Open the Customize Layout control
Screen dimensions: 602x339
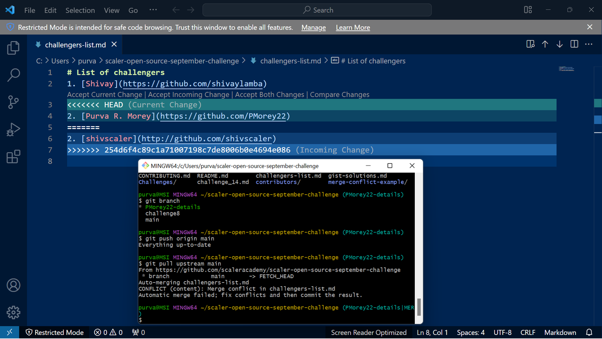[x=528, y=10]
